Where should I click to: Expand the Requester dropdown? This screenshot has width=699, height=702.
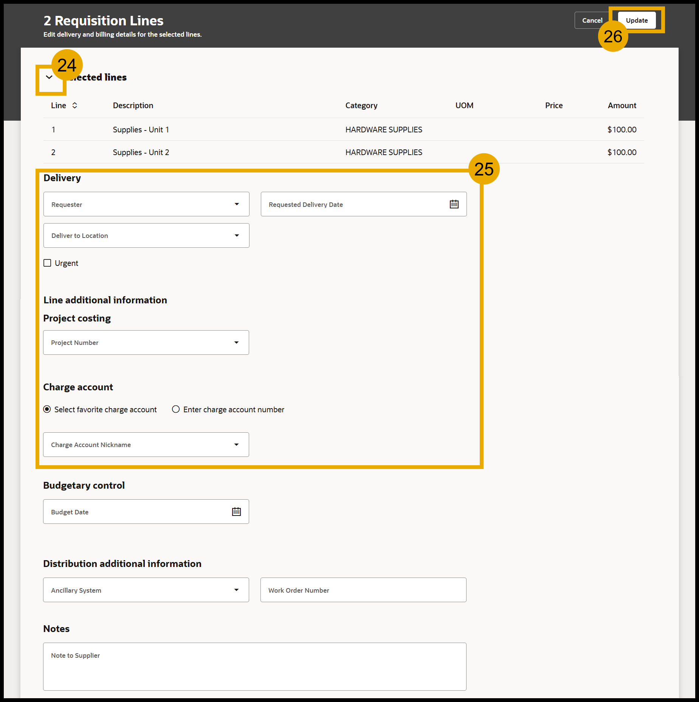(237, 204)
